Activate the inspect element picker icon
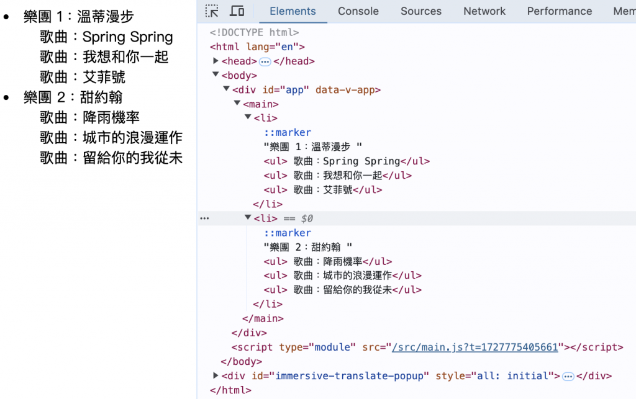The width and height of the screenshot is (636, 399). click(212, 11)
